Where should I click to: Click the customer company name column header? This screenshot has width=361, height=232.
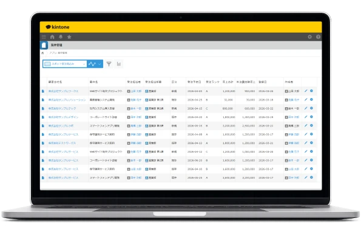(x=55, y=82)
